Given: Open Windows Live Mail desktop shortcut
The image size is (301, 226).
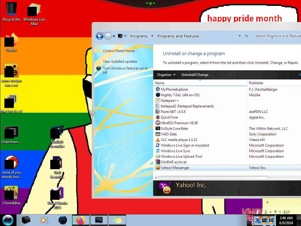Looking at the screenshot, I should [x=34, y=14].
